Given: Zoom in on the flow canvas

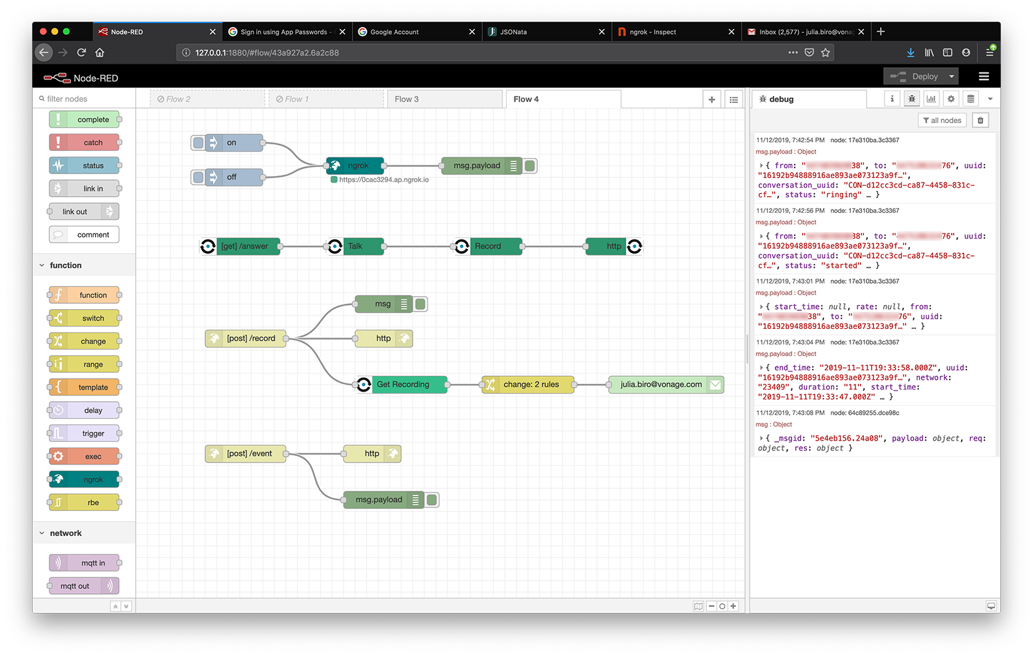Looking at the screenshot, I should click(733, 606).
